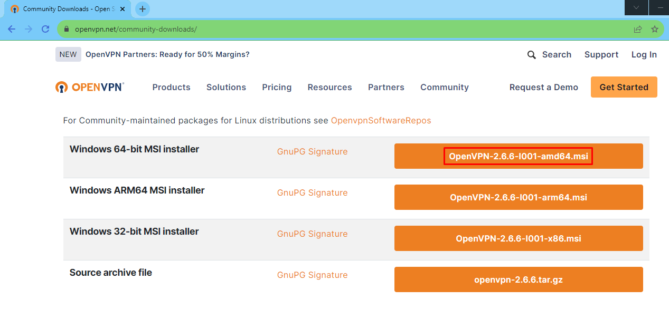Select the Source archive file label

click(x=111, y=273)
